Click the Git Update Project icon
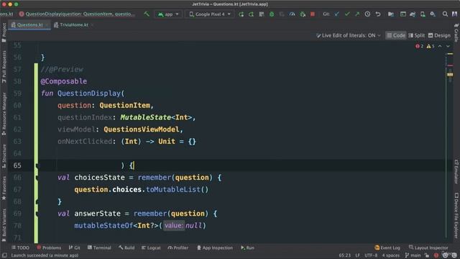The height and width of the screenshot is (259, 460). (337, 14)
